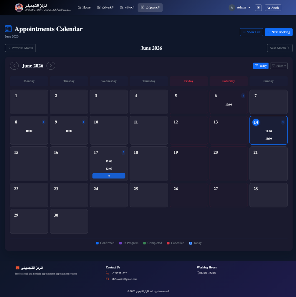This screenshot has height=297, width=296.
Task: Open the الخدمات services menu item
Action: click(105, 7)
